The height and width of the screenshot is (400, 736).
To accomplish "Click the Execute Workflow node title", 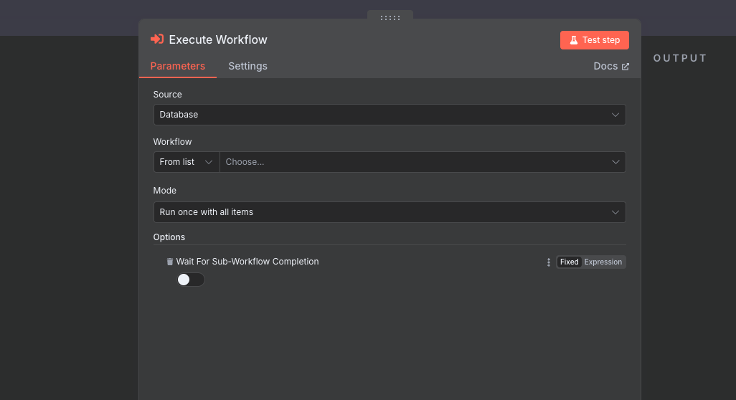I will [x=218, y=40].
